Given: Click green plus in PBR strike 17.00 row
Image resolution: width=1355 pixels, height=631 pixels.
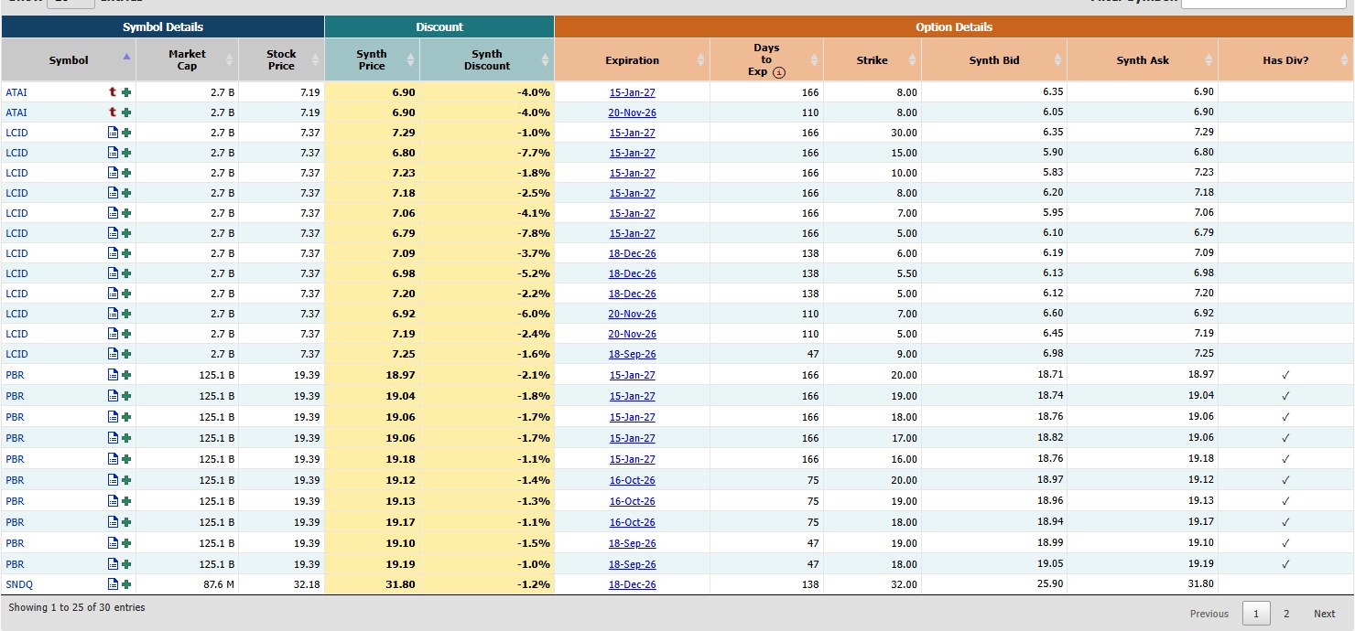Looking at the screenshot, I should click(126, 438).
